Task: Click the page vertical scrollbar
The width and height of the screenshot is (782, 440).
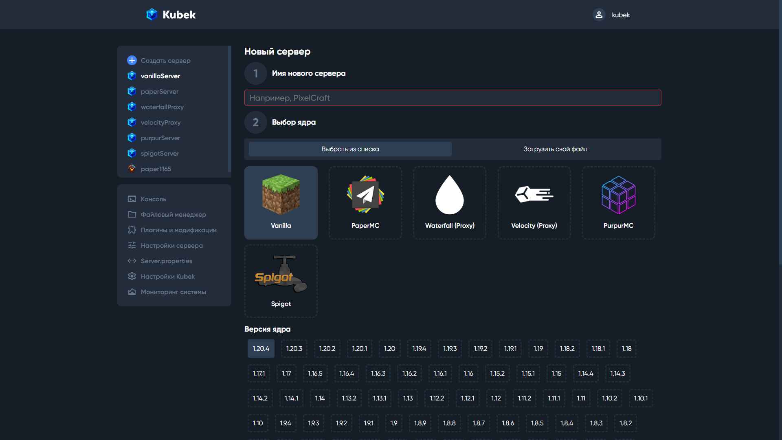Action: coord(780,132)
